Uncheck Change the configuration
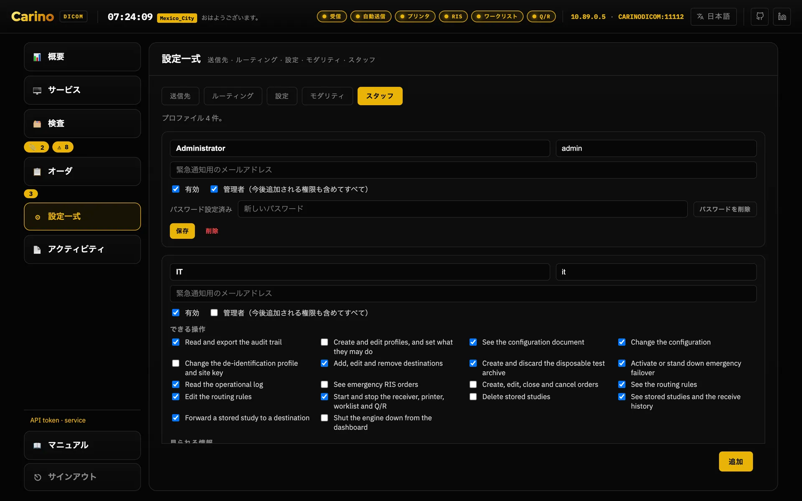802x501 pixels. coord(622,342)
